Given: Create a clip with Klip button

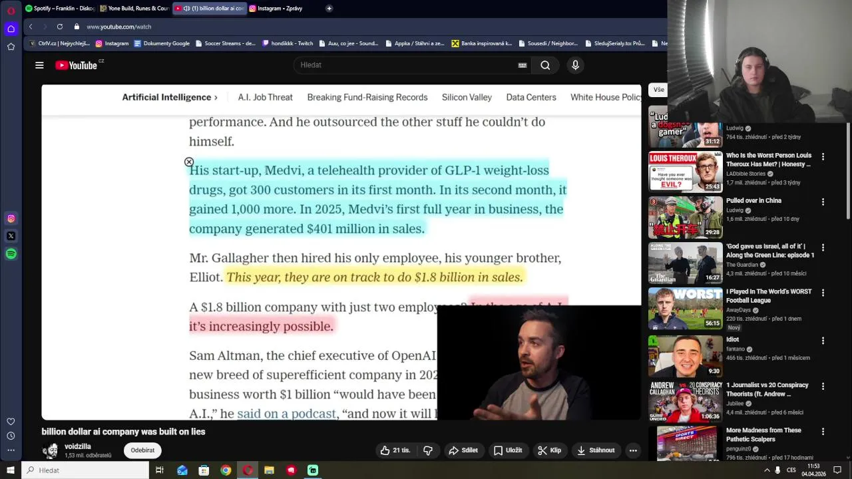Looking at the screenshot, I should [x=550, y=450].
